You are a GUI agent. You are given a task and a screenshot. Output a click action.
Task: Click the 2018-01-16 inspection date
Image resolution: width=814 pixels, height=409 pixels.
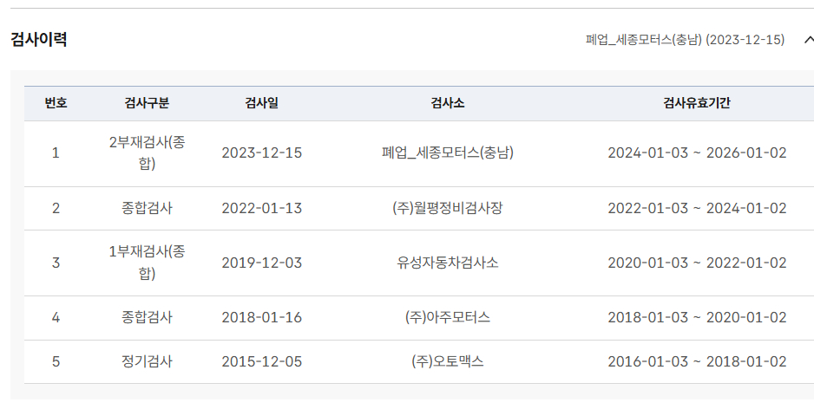point(261,317)
